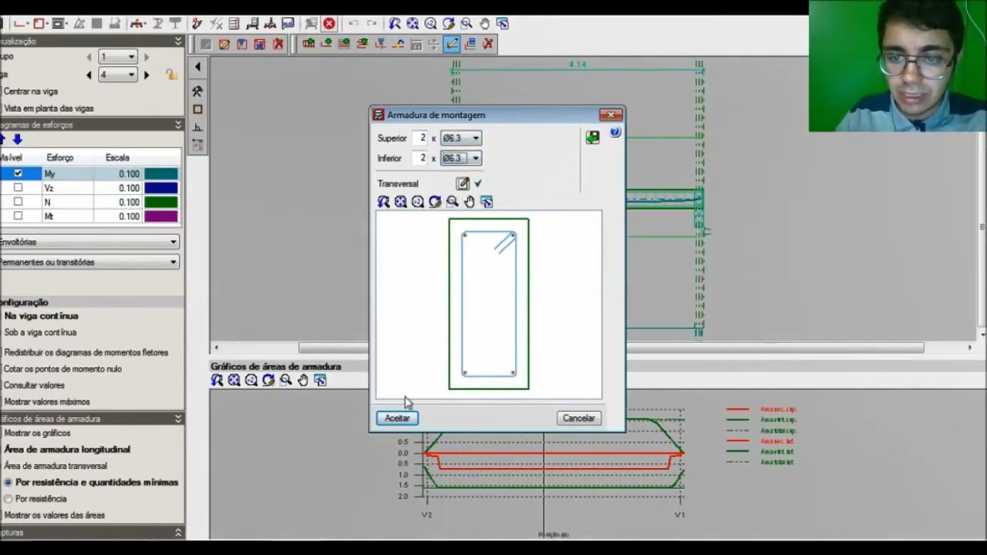Screen dimensions: 987x555
Task: Click the Cancelar button
Action: [x=578, y=418]
